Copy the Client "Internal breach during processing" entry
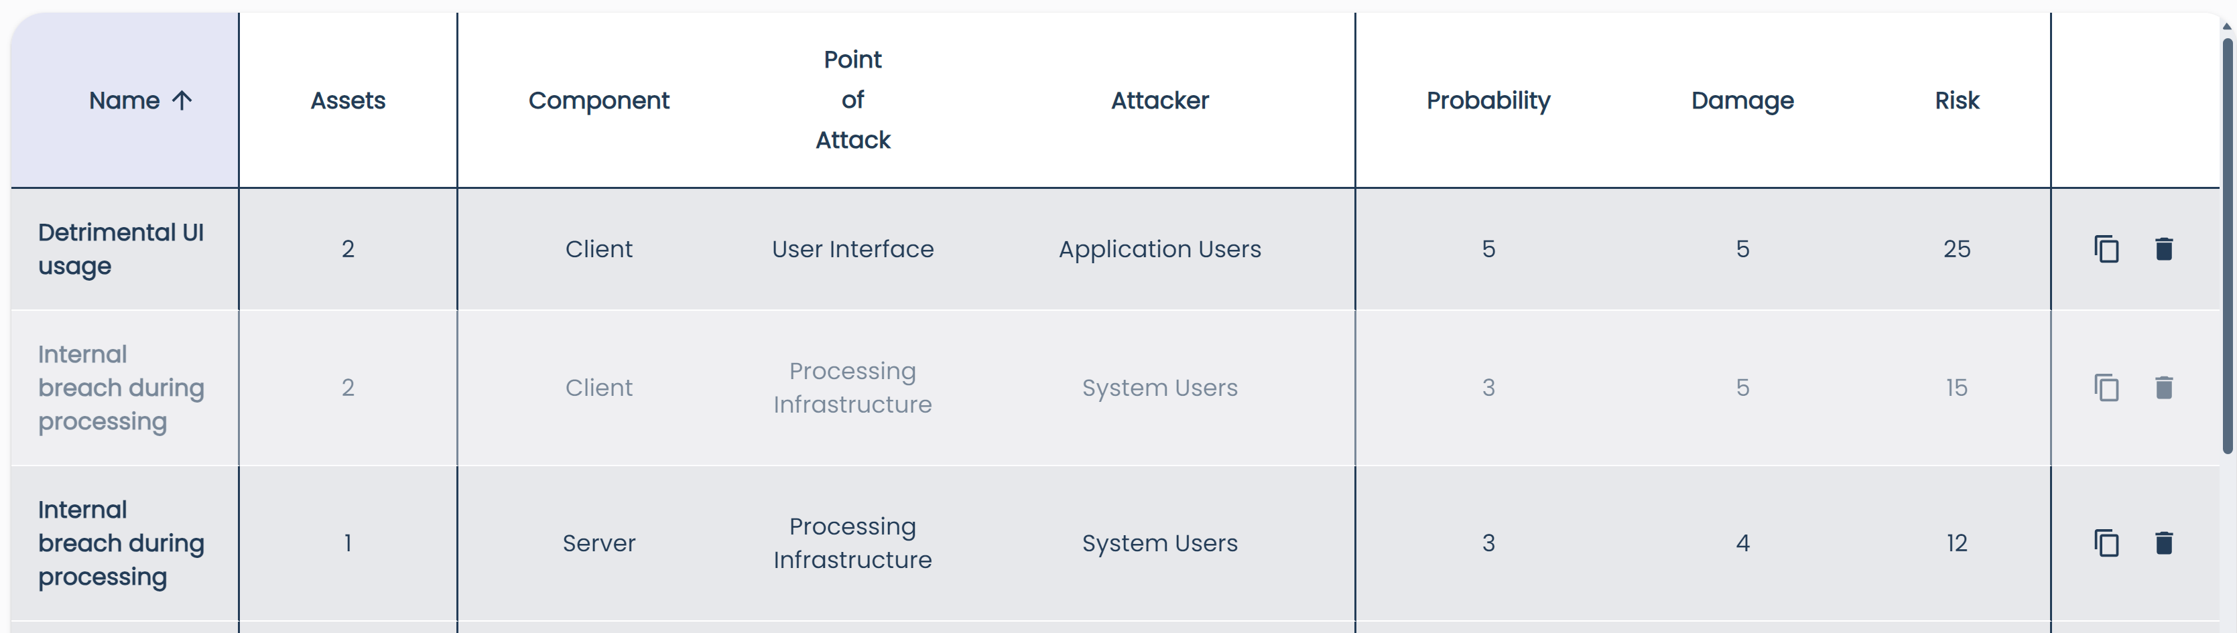 2108,388
